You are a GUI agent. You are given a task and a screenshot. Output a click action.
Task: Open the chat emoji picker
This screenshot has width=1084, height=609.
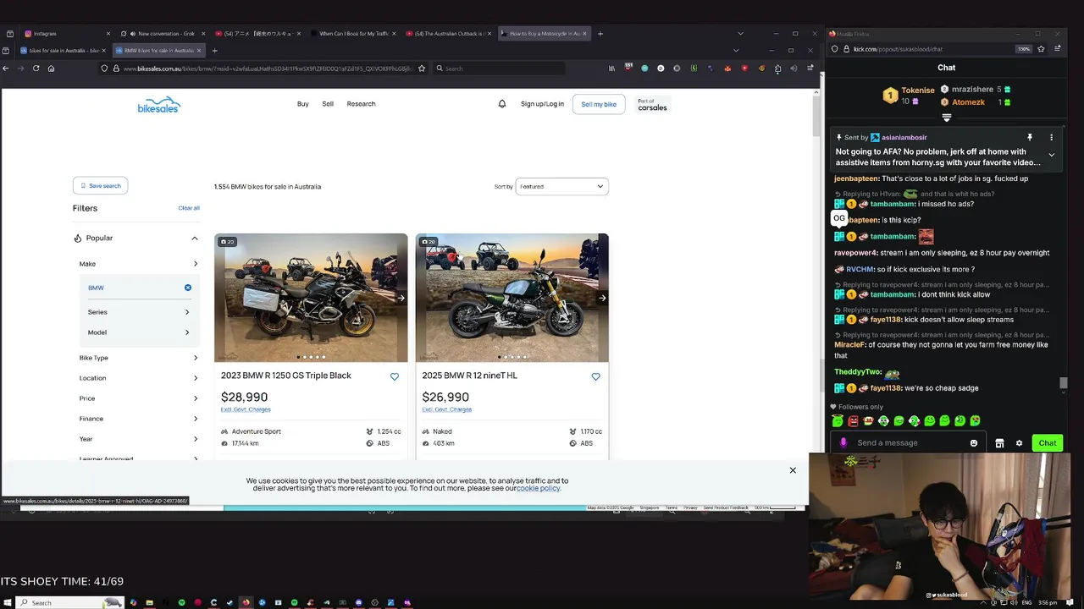pos(973,443)
